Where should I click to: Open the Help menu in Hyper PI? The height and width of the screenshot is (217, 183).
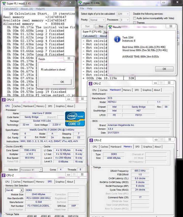[x=89, y=8]
